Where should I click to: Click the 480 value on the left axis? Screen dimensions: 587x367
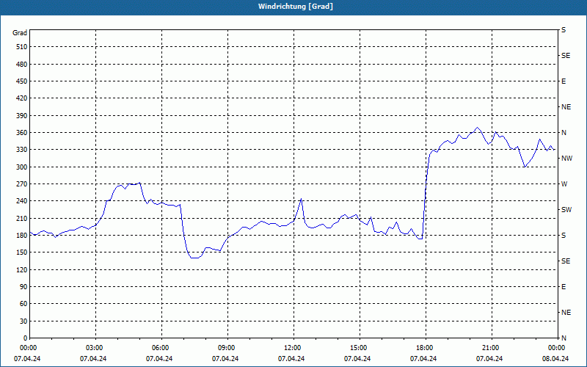click(x=22, y=65)
